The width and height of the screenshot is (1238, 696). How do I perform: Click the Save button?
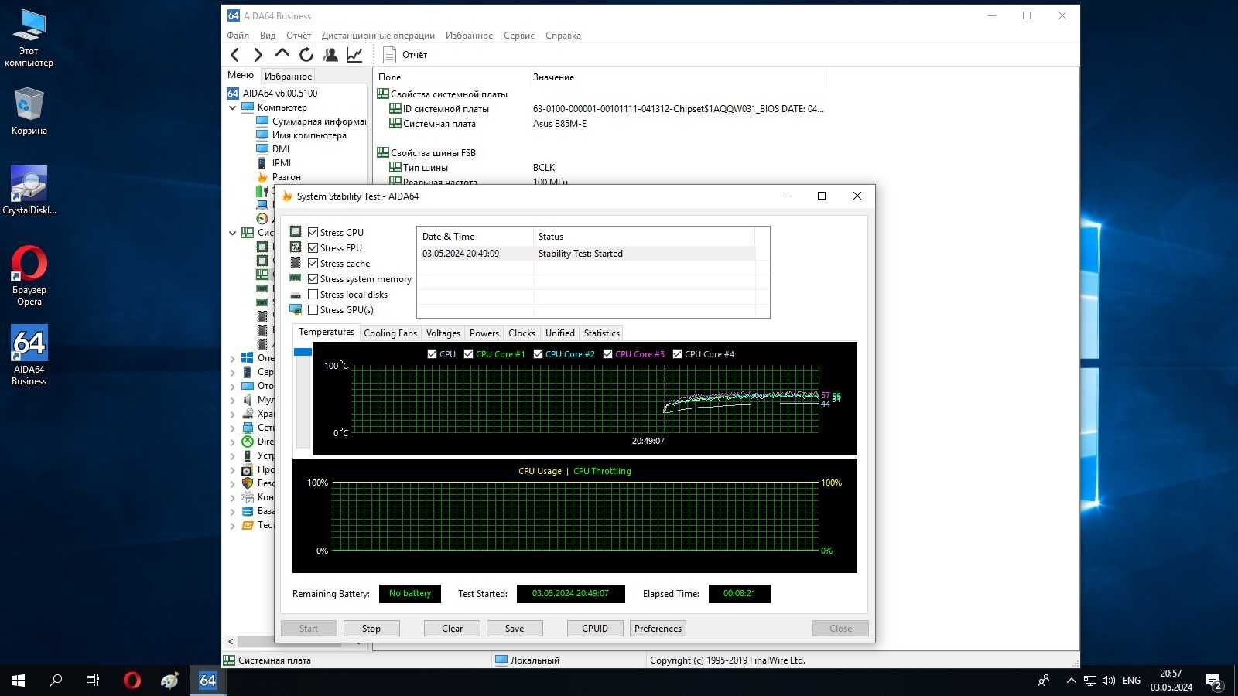click(x=515, y=629)
